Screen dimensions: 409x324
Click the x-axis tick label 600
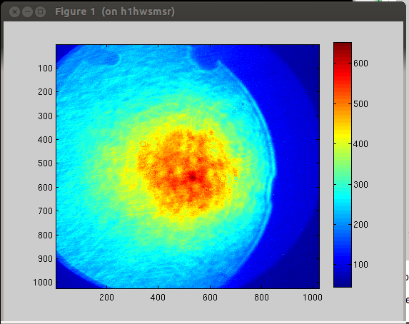[x=210, y=298]
